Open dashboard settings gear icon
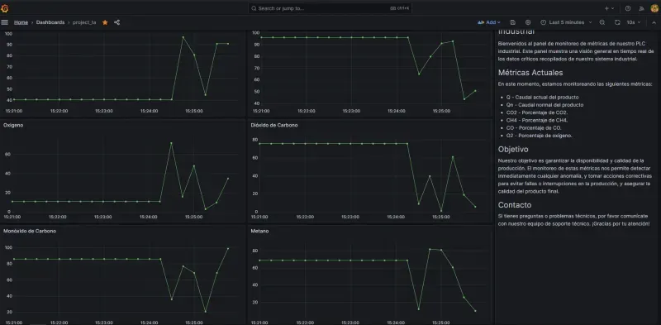This screenshot has height=325, width=661. pyautogui.click(x=528, y=22)
